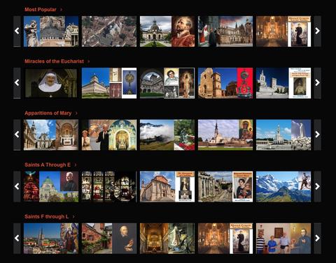The width and height of the screenshot is (336, 263).
Task: Open white fortress with book cover thumbnail
Action: 283,83
